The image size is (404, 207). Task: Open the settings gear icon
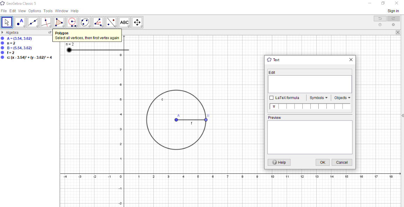coord(393,25)
